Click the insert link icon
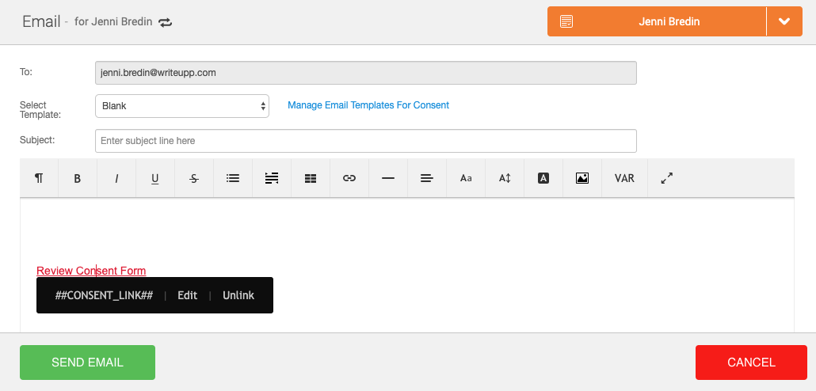Image resolution: width=816 pixels, height=391 pixels. [x=349, y=178]
